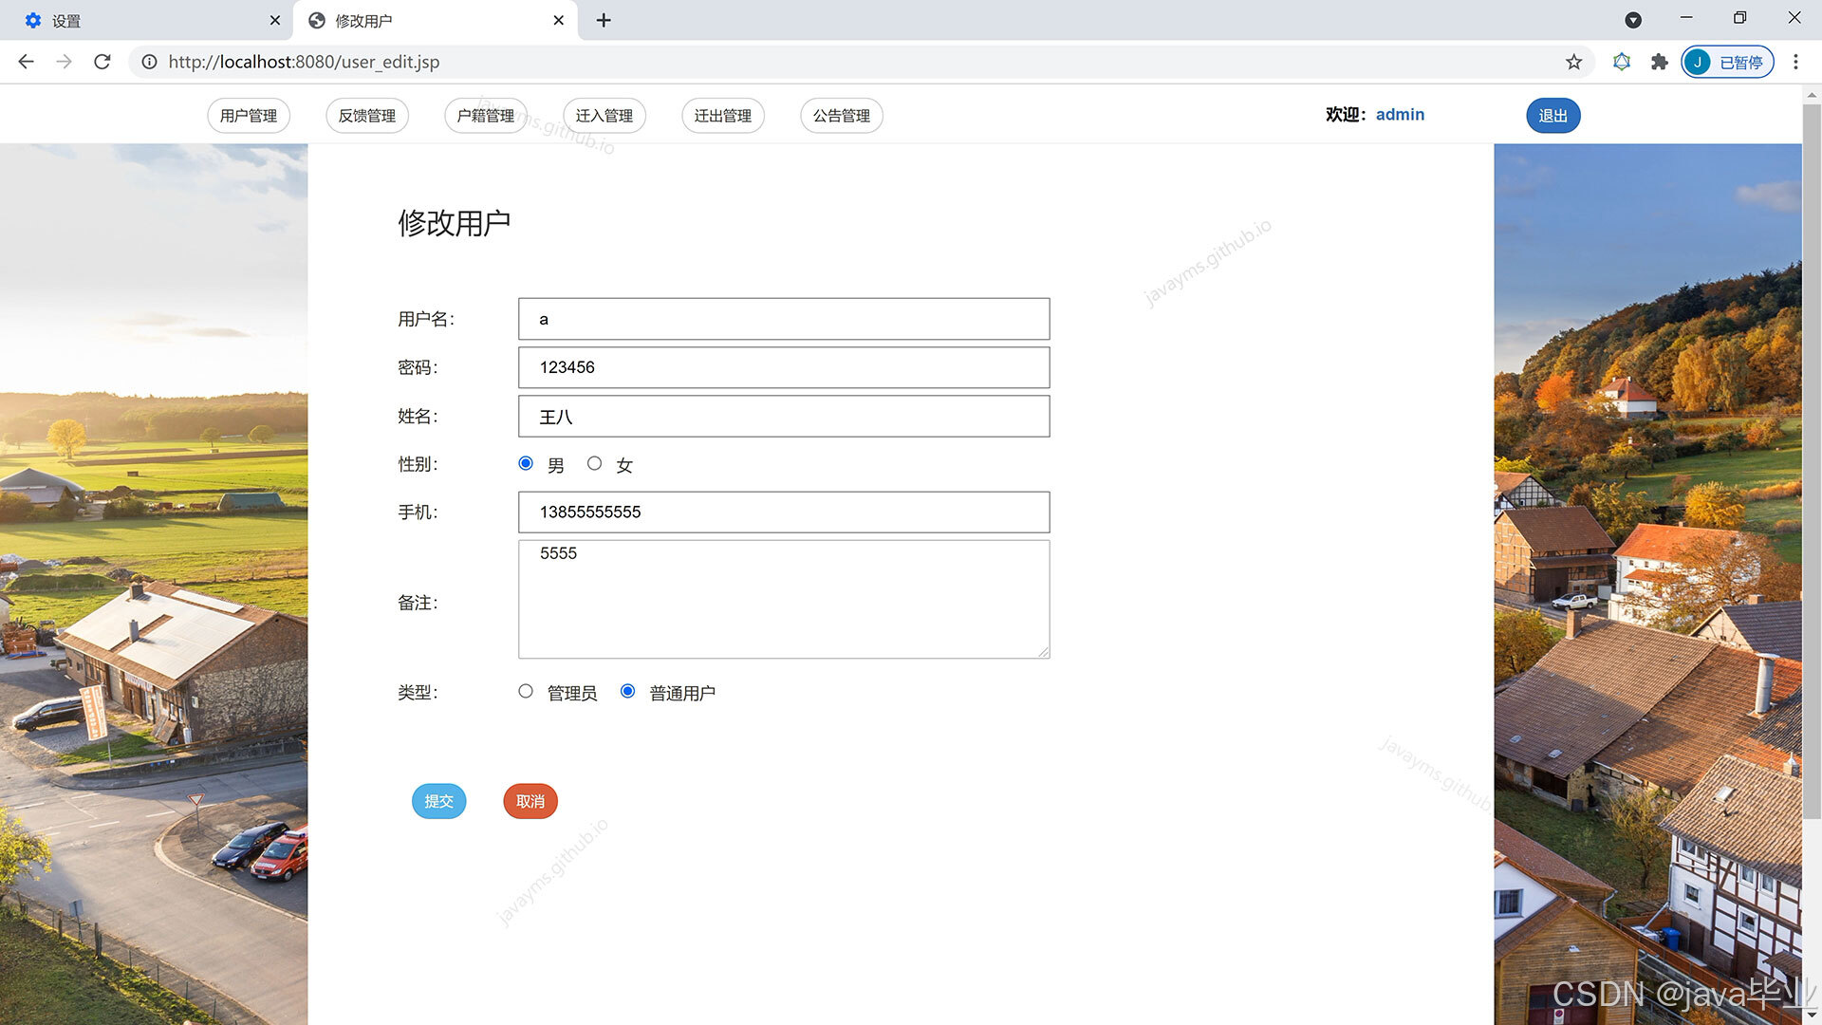This screenshot has width=1822, height=1025.
Task: Click the 修改用户 page heading
Action: (454, 223)
